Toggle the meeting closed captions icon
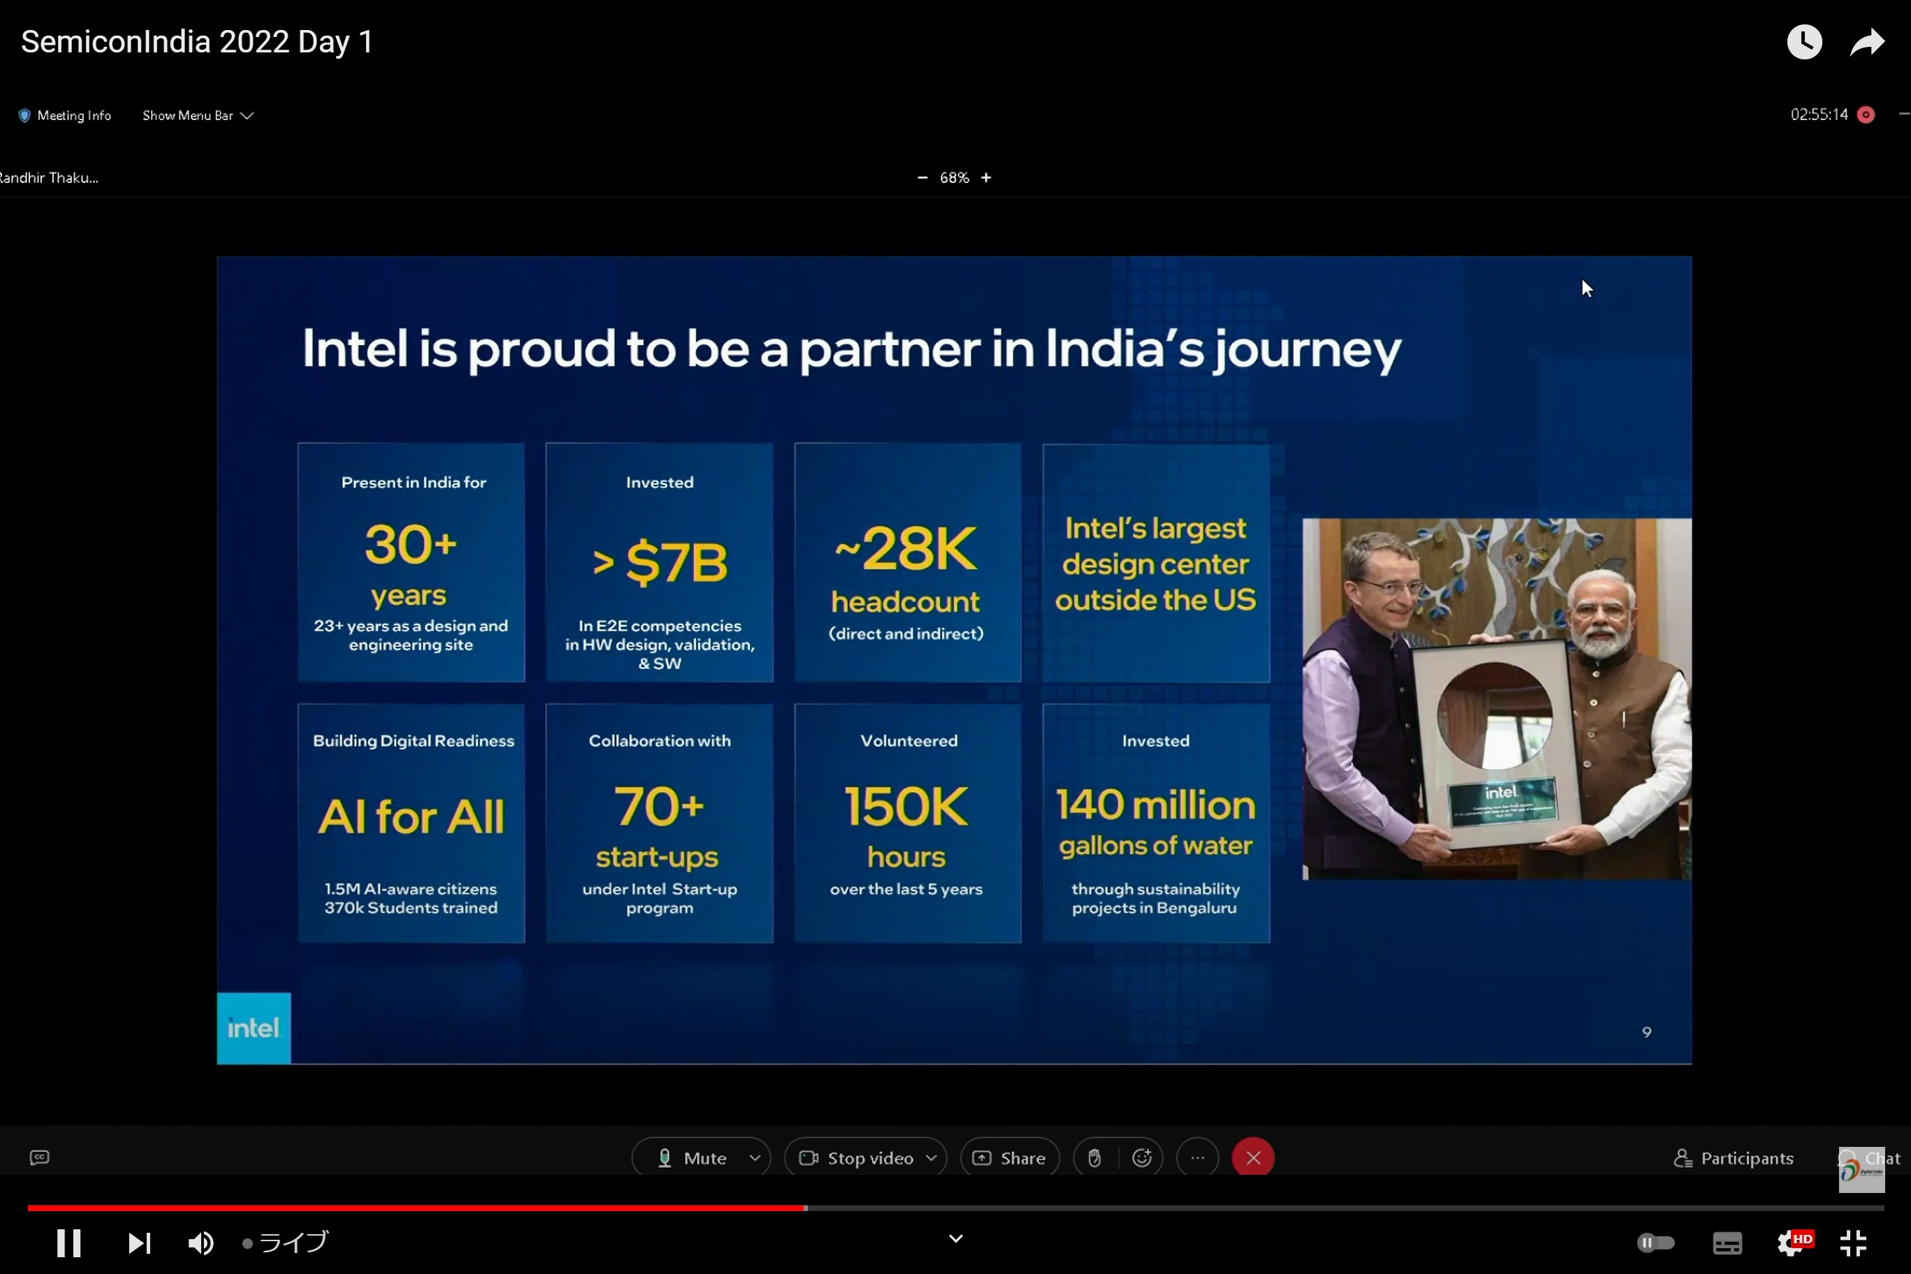This screenshot has height=1274, width=1911. point(39,1158)
